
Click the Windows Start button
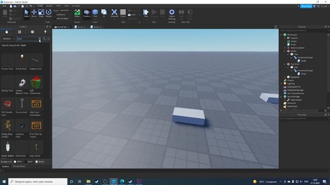4,181
